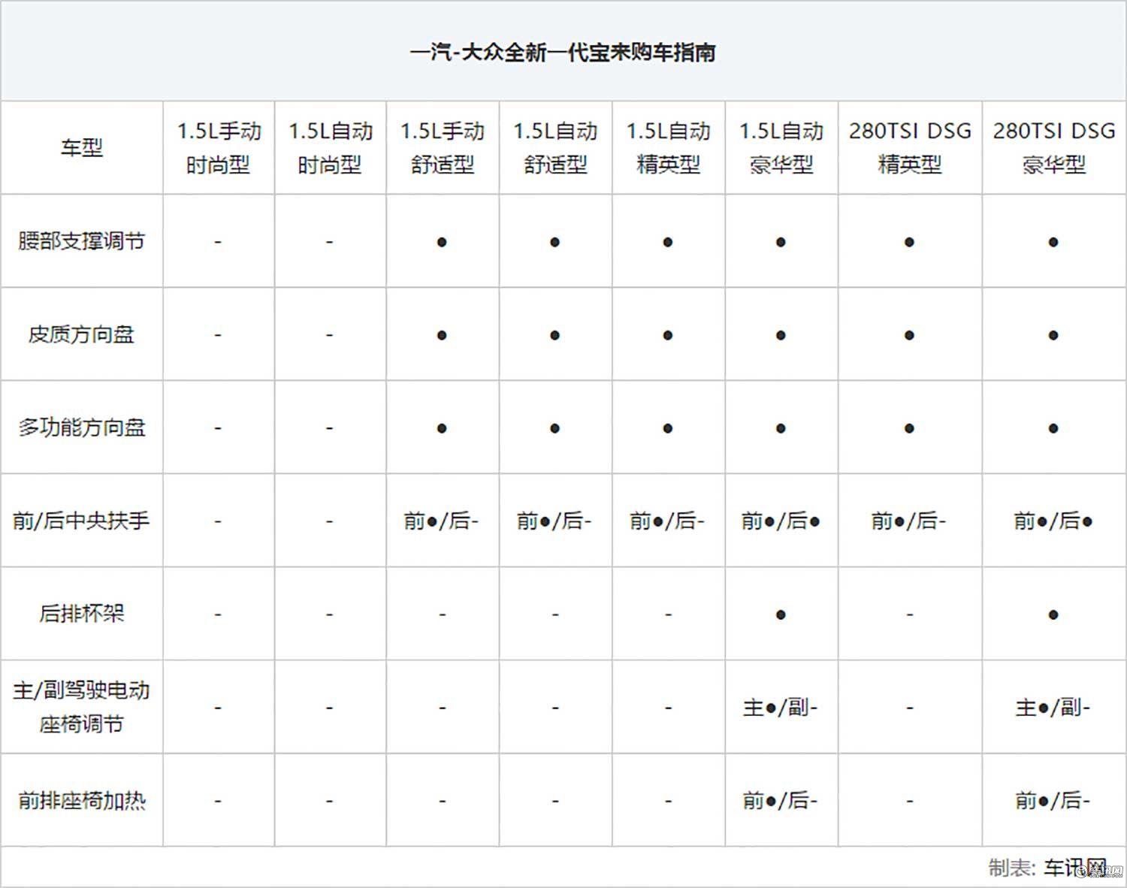
Task: Select column header 1.5L自动精英型
Action: click(x=669, y=147)
